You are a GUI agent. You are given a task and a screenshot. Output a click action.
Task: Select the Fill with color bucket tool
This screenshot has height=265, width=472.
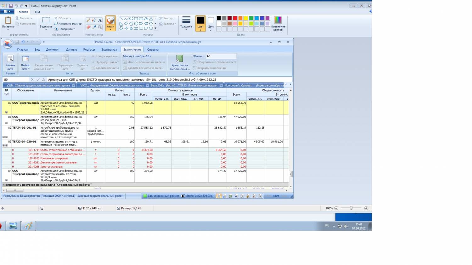94,20
